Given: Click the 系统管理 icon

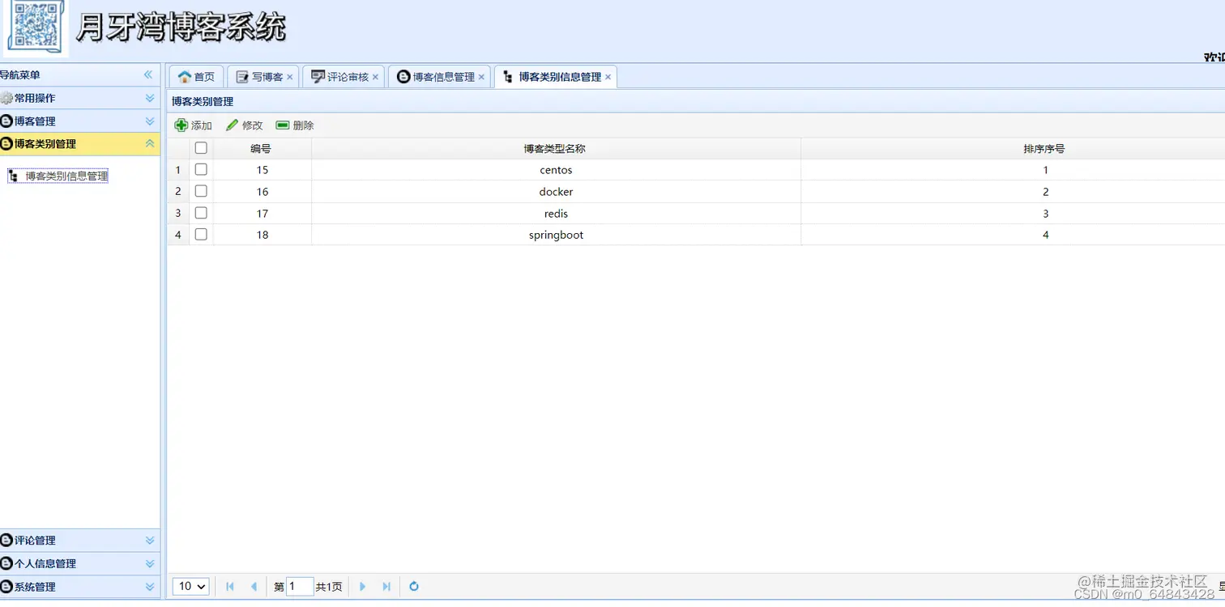Looking at the screenshot, I should (x=6, y=587).
